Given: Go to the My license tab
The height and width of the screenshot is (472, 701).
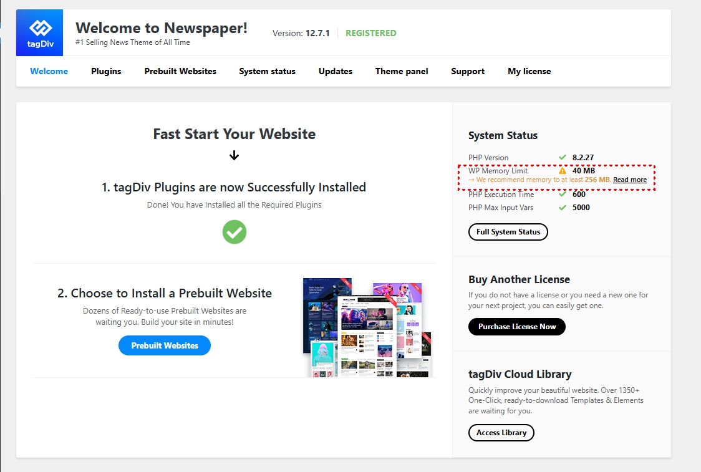Looking at the screenshot, I should (x=529, y=72).
